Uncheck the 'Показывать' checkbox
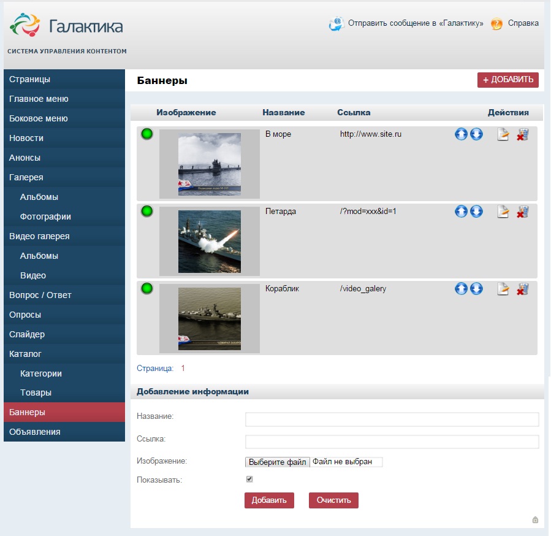The height and width of the screenshot is (536, 551). (249, 479)
